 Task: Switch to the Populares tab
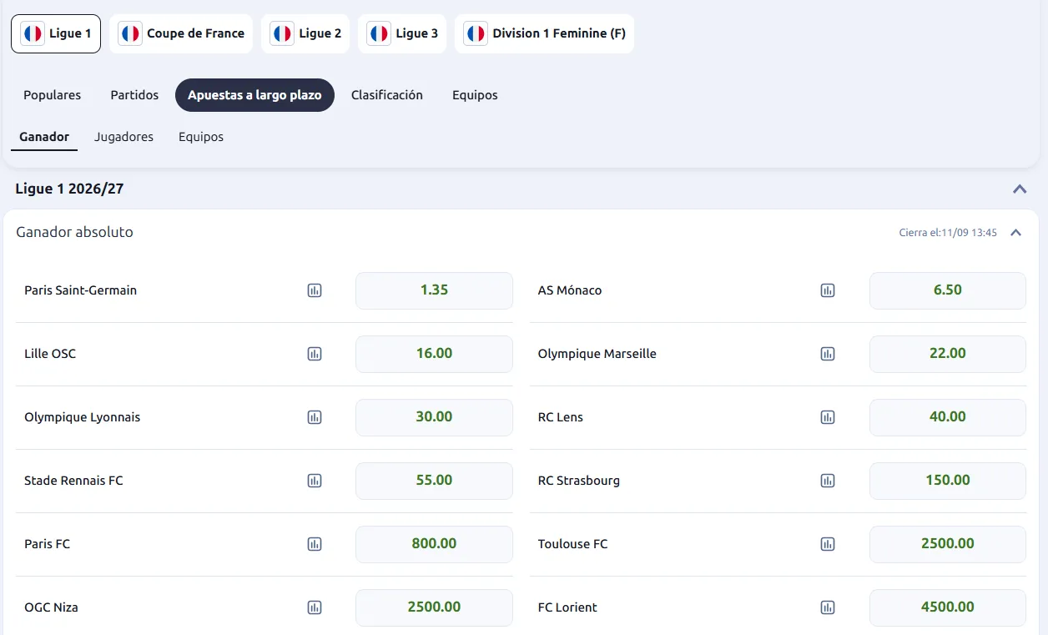click(x=52, y=95)
